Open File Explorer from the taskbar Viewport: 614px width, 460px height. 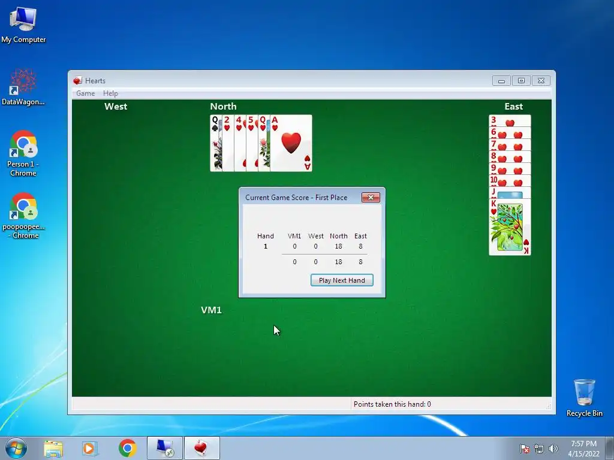(53, 448)
